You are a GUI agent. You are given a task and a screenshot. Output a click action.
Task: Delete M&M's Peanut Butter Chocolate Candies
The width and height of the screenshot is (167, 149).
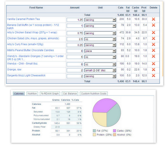pos(153,50)
